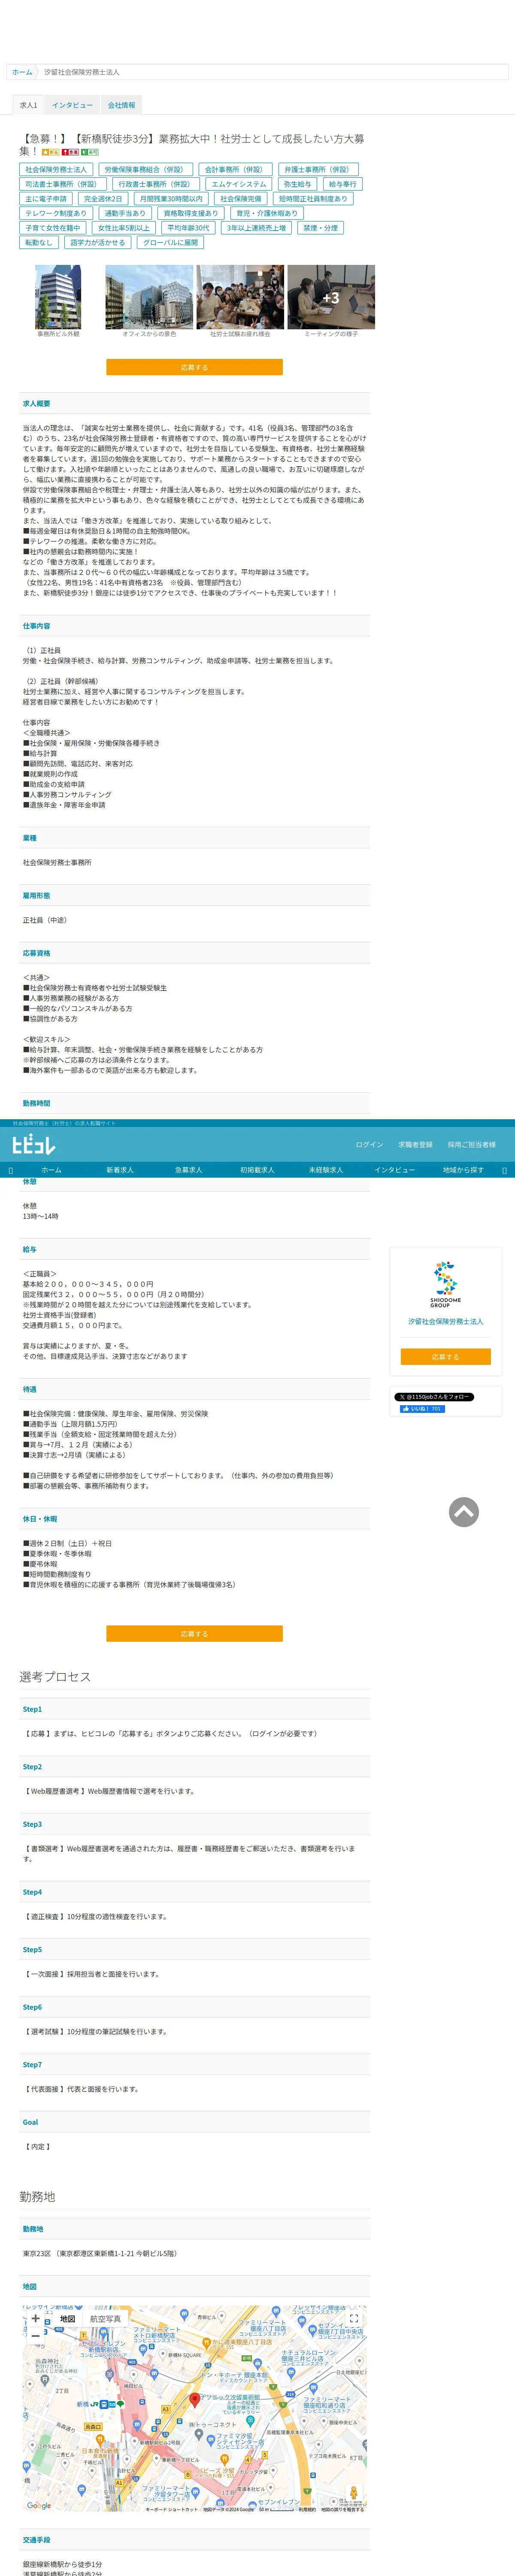Click the 弥生給与 tag
Image resolution: width=515 pixels, height=2576 pixels.
pyautogui.click(x=297, y=184)
